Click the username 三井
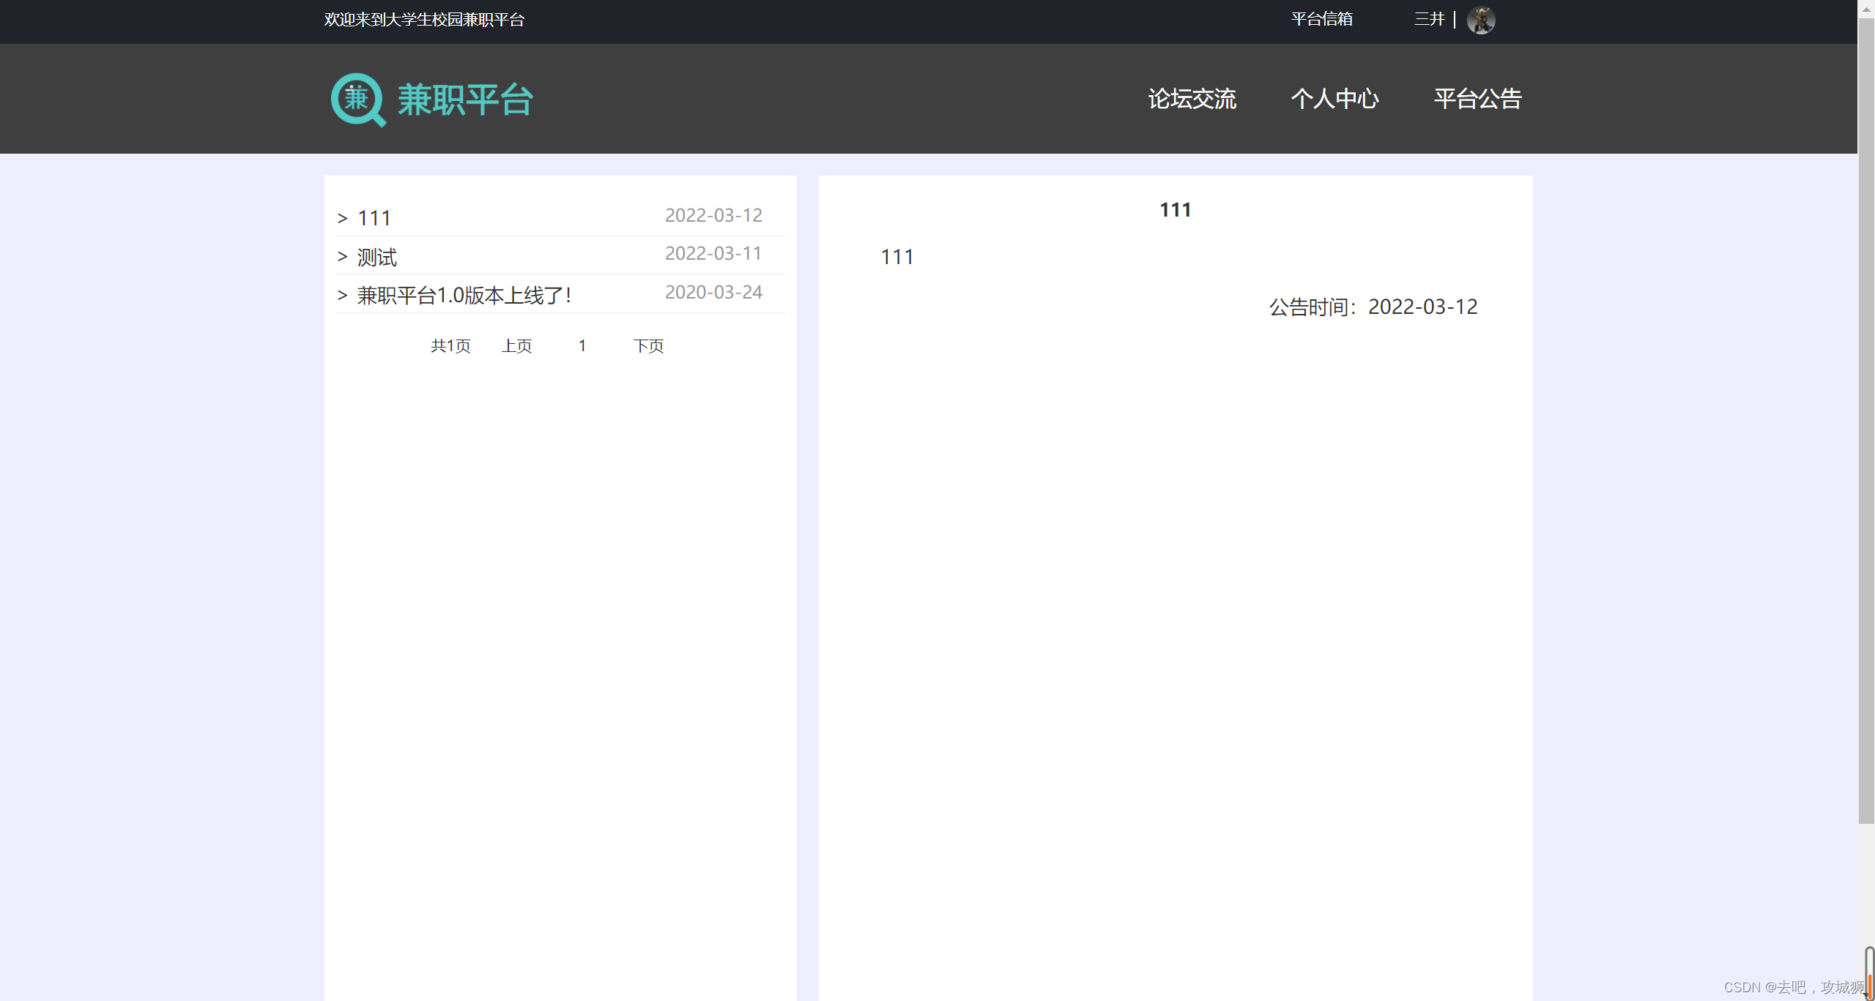This screenshot has height=1001, width=1875. [x=1428, y=20]
